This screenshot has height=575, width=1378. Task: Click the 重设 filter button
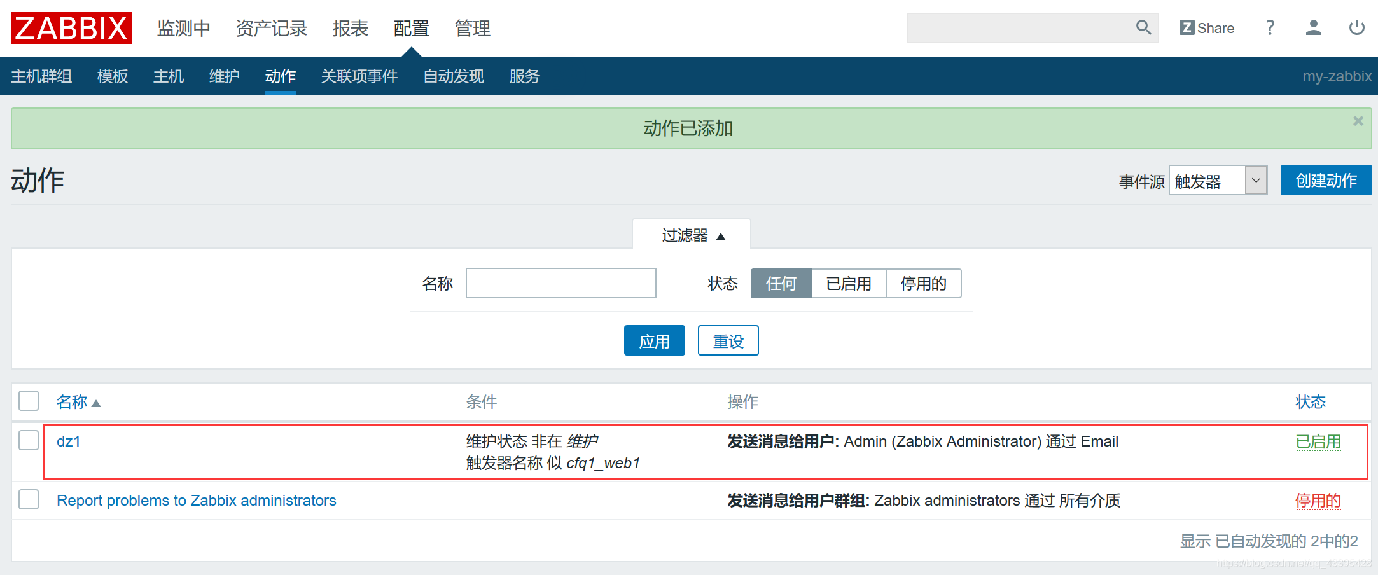point(728,340)
